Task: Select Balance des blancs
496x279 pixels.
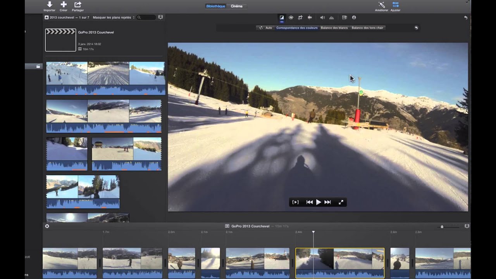Action: pyautogui.click(x=334, y=28)
